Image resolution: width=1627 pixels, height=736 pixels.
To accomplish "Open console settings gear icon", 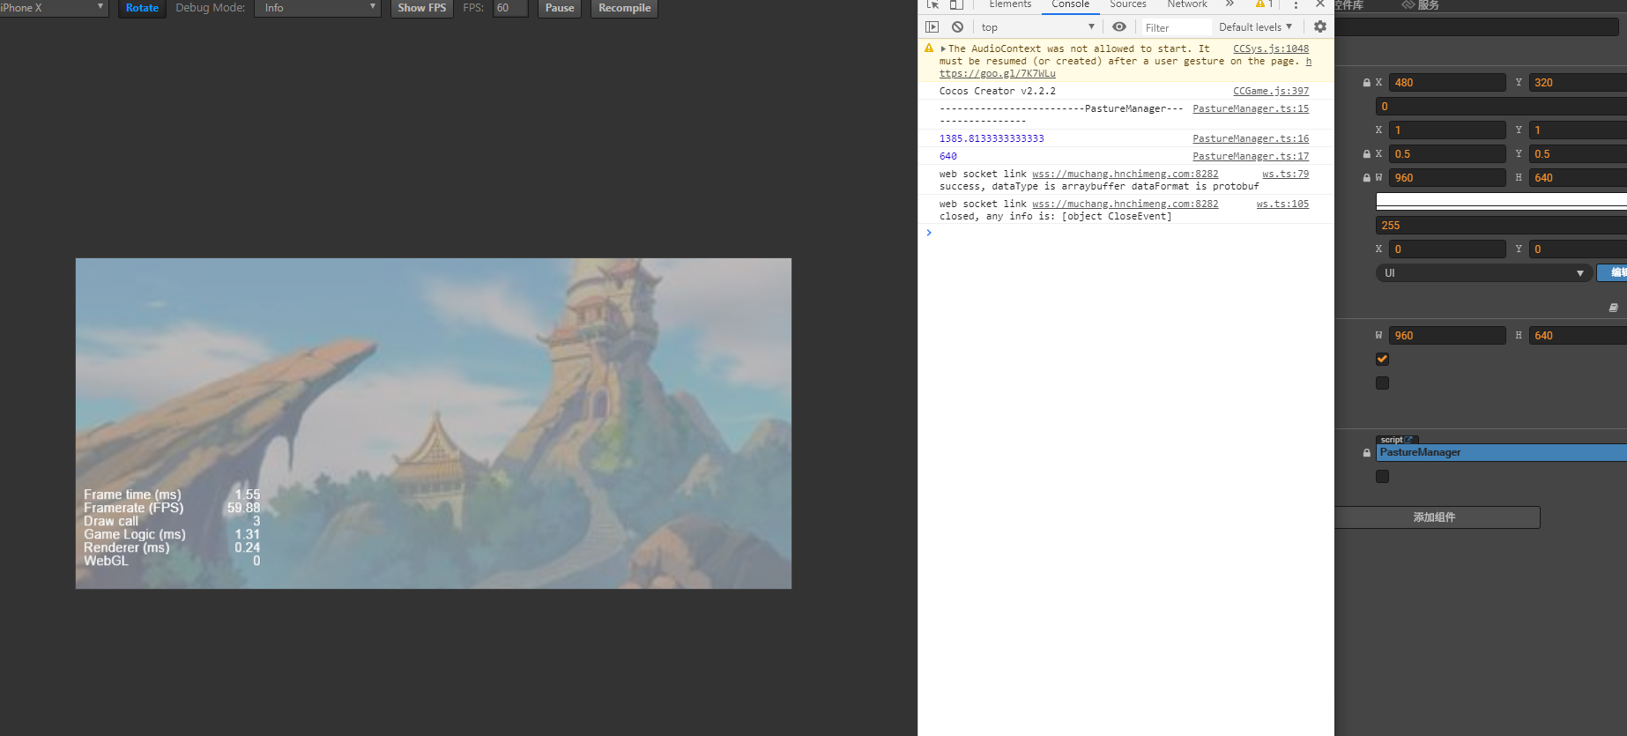I will point(1320,27).
